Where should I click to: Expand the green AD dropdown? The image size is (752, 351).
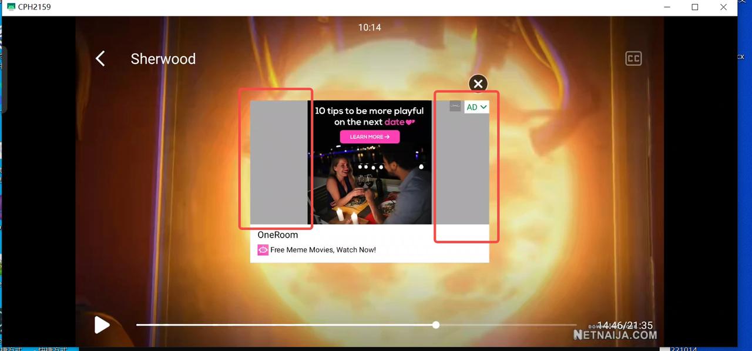(476, 107)
